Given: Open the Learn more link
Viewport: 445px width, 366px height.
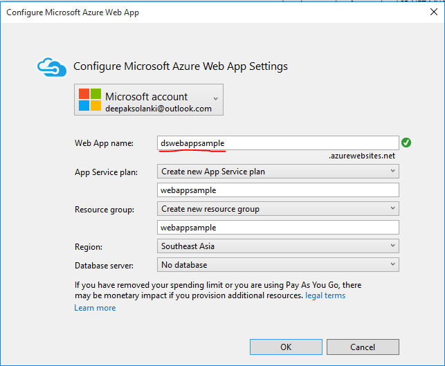Looking at the screenshot, I should (x=95, y=308).
